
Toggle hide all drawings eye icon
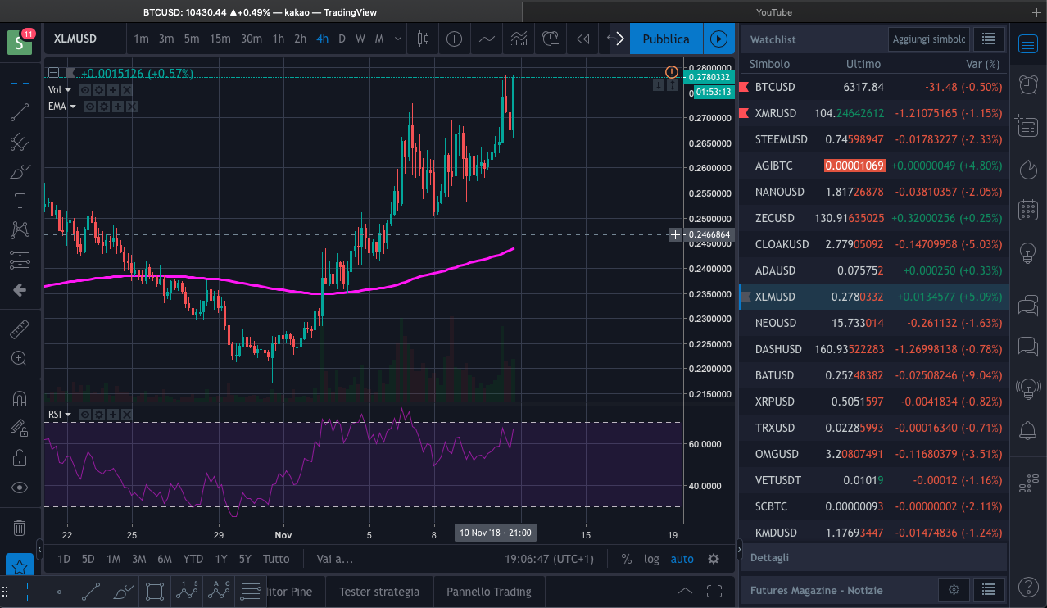[20, 488]
